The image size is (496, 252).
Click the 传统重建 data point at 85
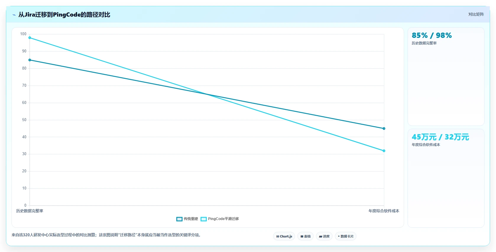[30, 60]
